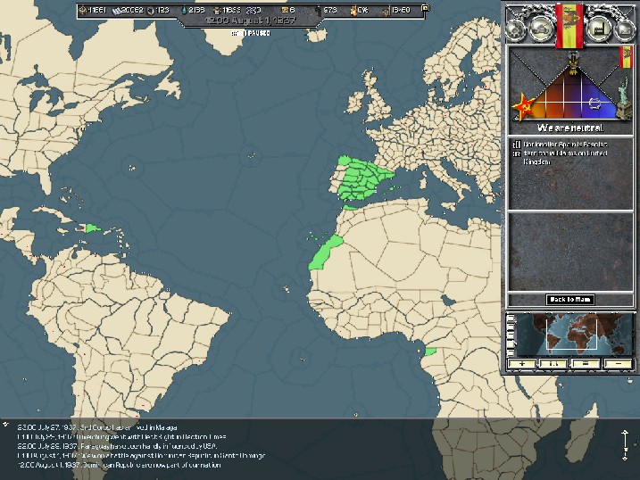
Task: Click the Back to Main button
Action: pyautogui.click(x=569, y=300)
